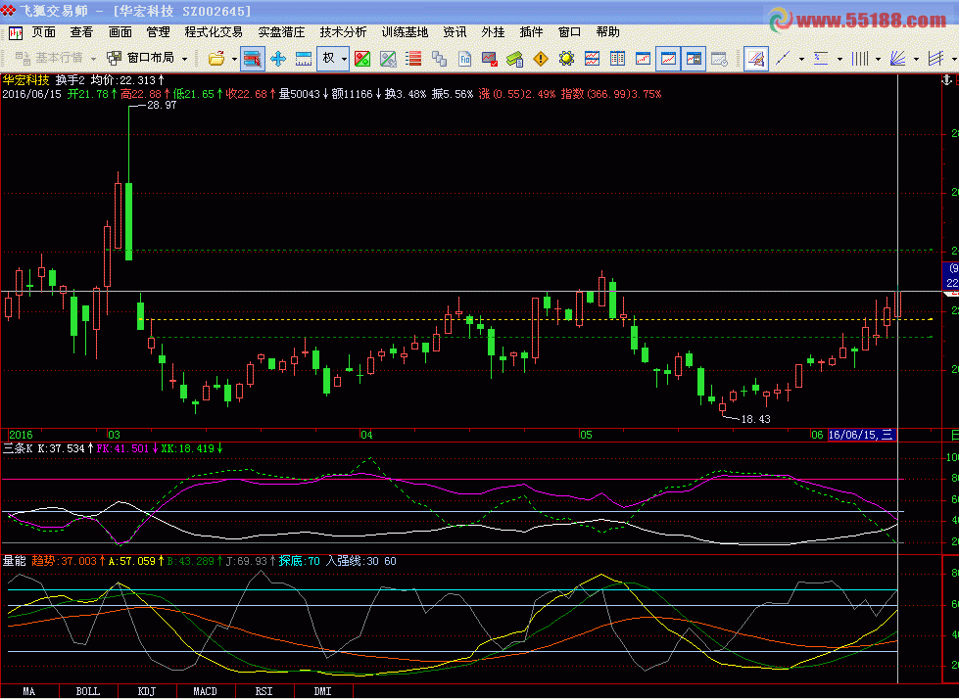Open the 插件 menu
Screen dimensions: 959x699
(531, 31)
